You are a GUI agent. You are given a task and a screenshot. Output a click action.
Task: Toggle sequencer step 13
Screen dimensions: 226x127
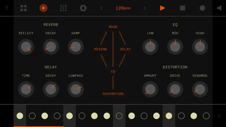point(169,116)
